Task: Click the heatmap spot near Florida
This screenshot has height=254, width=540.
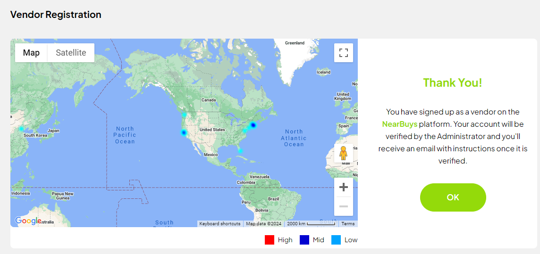Action: [240, 151]
